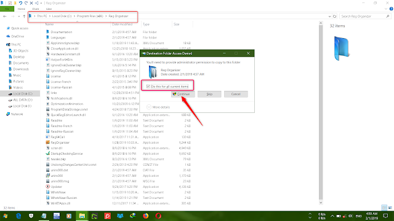Click the Continue button in the dialog
The width and height of the screenshot is (394, 221).
(183, 94)
